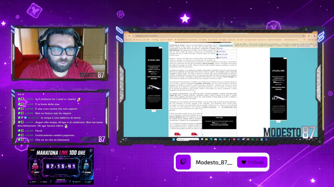
Task: Open the Giochi bookmarks folder
Action: pyautogui.click(x=240, y=40)
